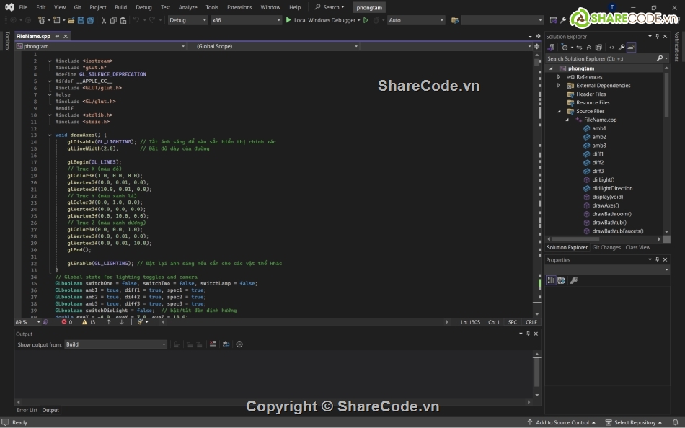The width and height of the screenshot is (685, 428).
Task: Click the Copy icon in the toolbar
Action: (113, 20)
